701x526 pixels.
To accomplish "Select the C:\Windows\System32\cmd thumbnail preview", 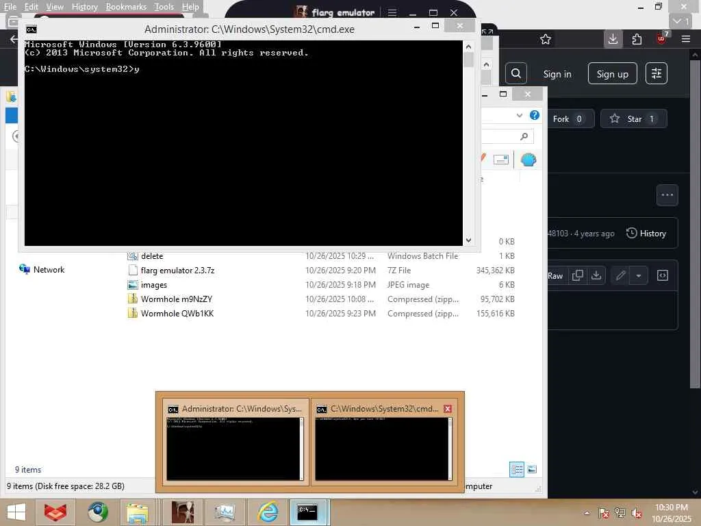I will (x=383, y=443).
